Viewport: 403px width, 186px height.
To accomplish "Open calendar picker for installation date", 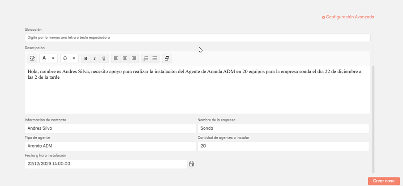I will [192, 164].
